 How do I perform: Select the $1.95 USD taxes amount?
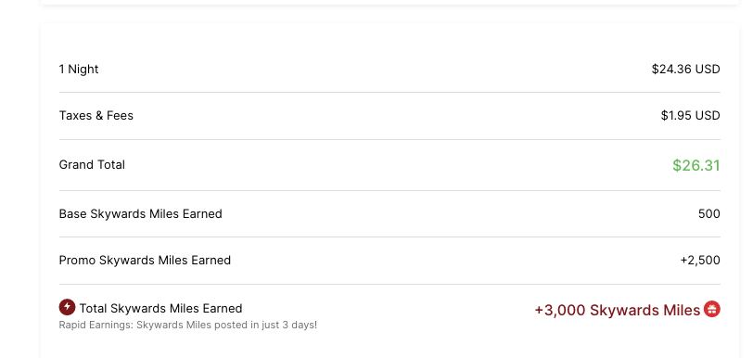691,115
